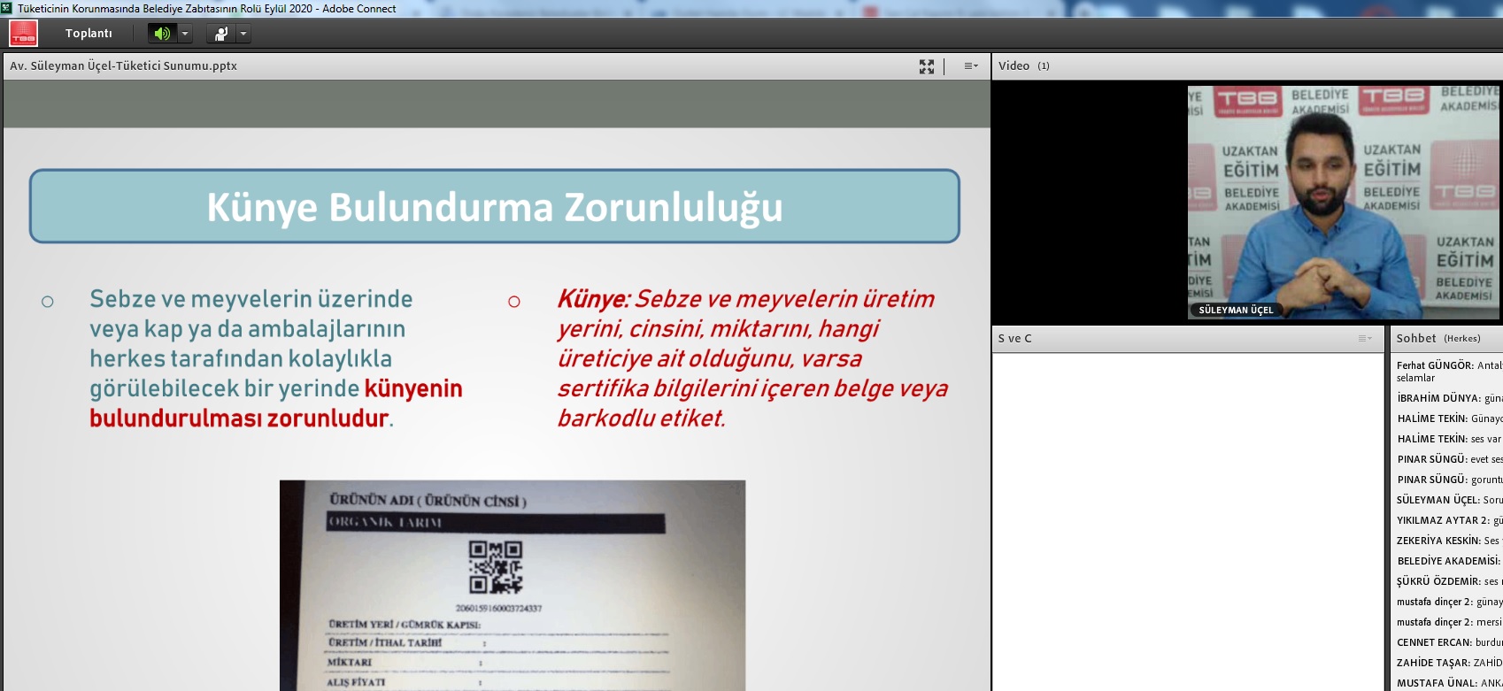This screenshot has height=691, width=1503.
Task: Open the share pod options menu
Action: coord(971,66)
